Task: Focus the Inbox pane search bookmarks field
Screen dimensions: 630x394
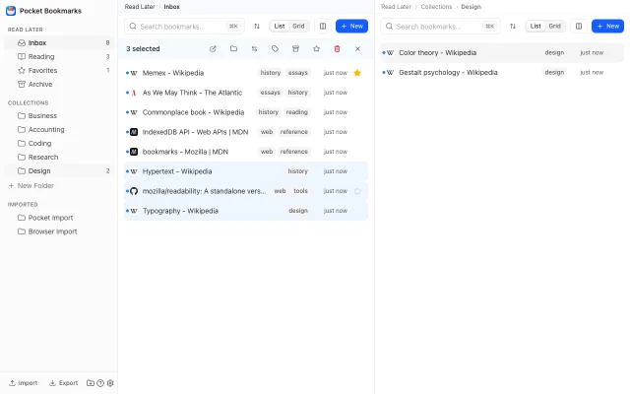Action: (x=184, y=27)
